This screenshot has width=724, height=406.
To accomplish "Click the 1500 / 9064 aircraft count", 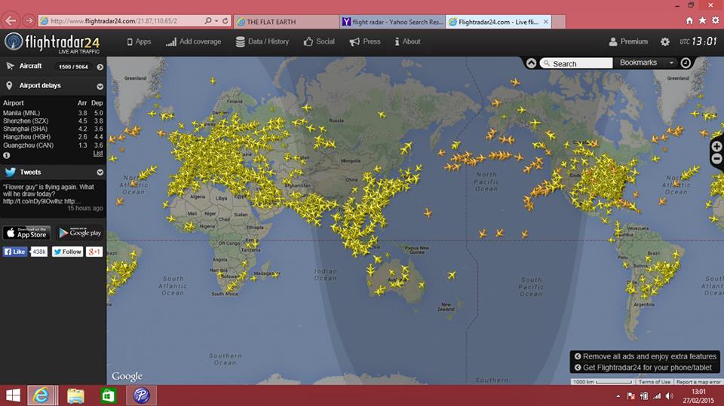I will pyautogui.click(x=73, y=67).
